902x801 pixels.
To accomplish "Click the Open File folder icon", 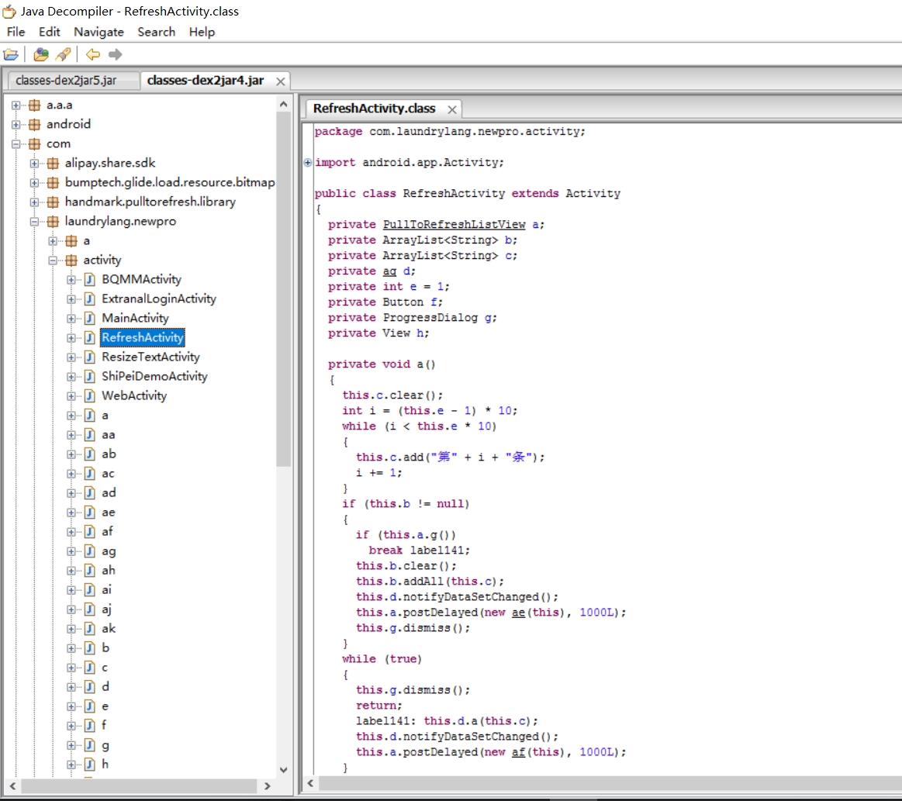I will [11, 54].
